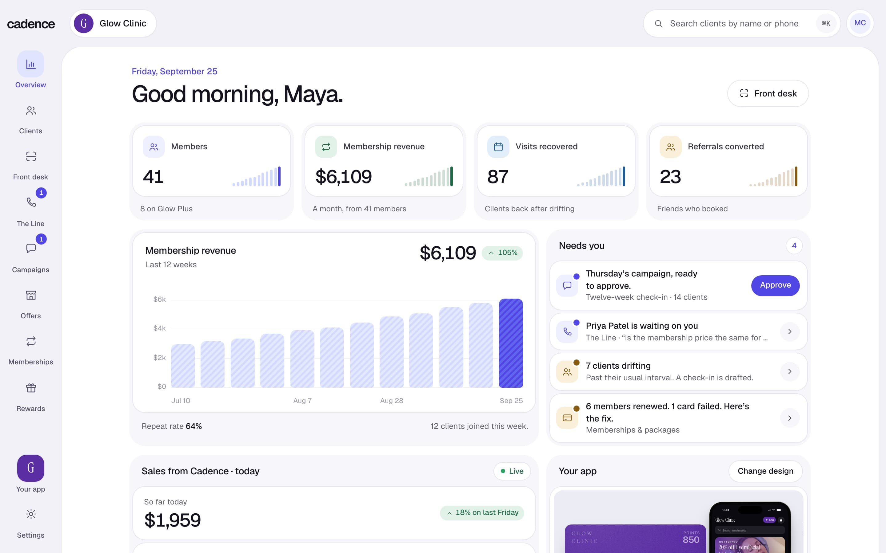886x553 pixels.
Task: Click the Change design button
Action: [765, 471]
